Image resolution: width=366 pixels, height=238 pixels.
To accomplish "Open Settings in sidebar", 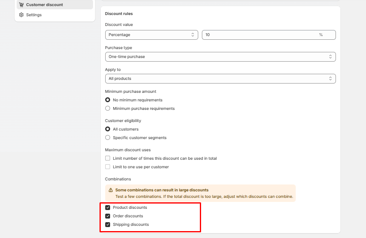I will [x=34, y=15].
